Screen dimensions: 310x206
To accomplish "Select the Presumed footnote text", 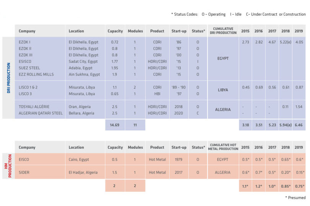I will (295, 198).
